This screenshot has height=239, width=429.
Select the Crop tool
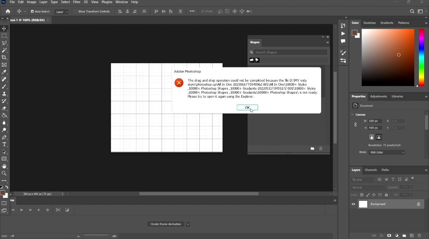pyautogui.click(x=4, y=57)
